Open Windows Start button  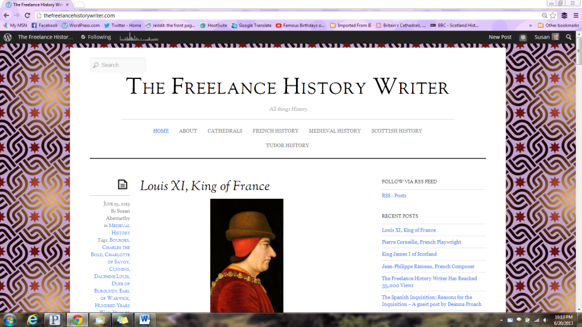tap(10, 320)
